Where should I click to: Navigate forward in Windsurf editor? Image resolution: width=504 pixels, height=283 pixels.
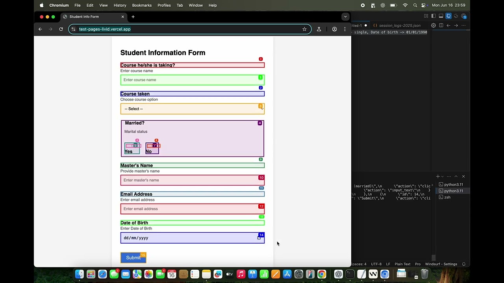[456, 26]
